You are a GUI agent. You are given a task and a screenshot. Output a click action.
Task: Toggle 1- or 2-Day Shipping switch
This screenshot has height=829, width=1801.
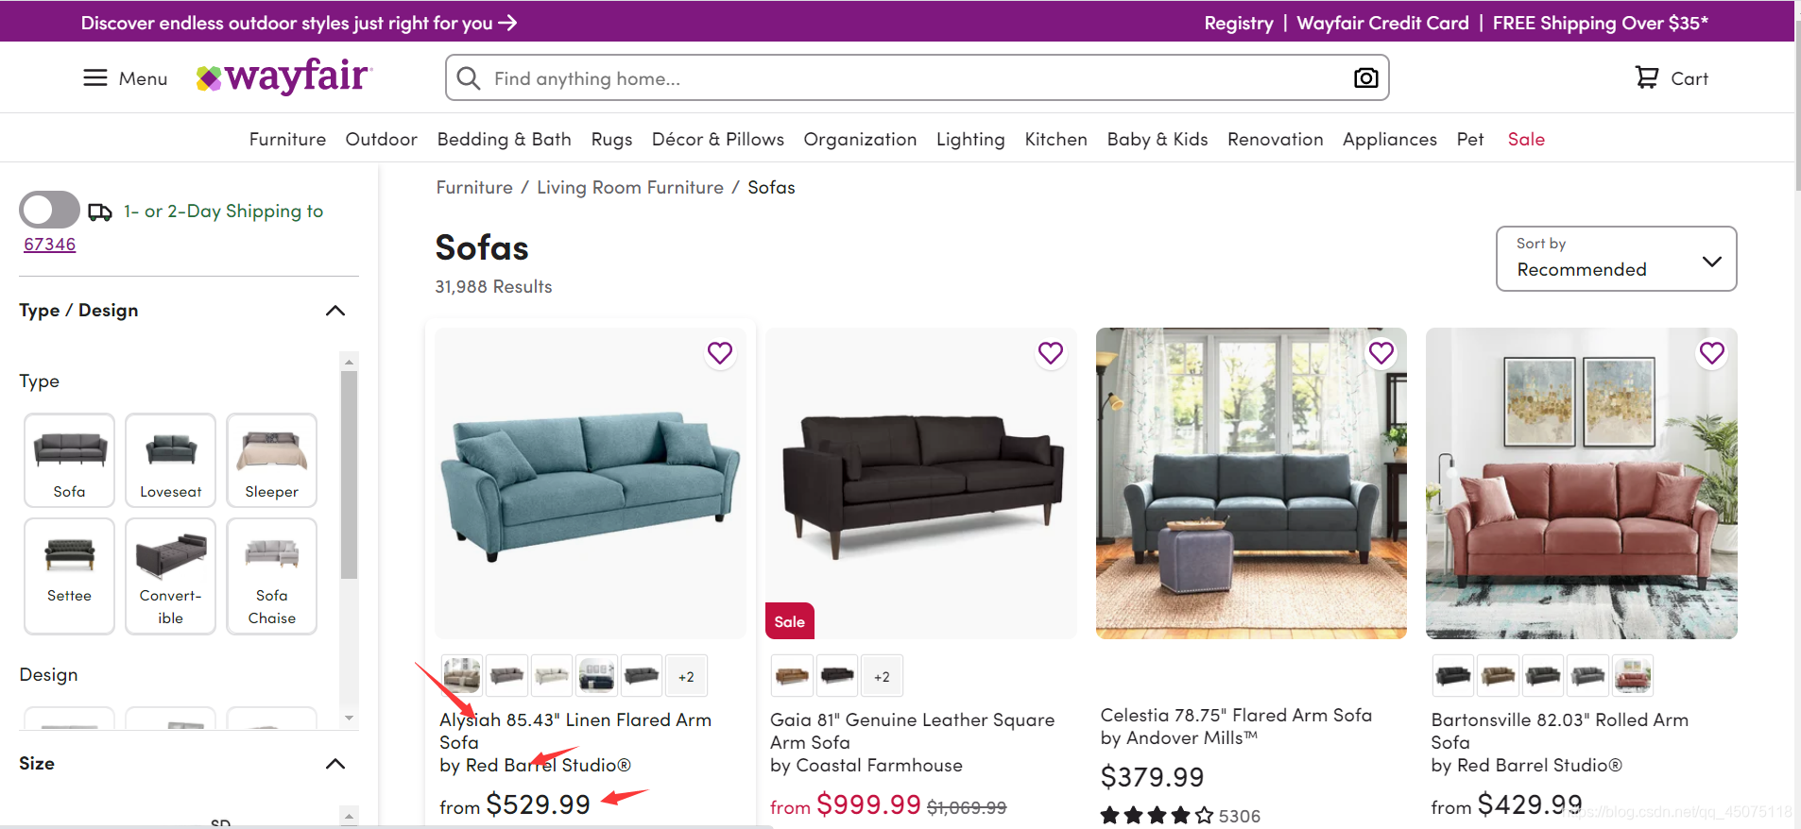click(x=49, y=210)
